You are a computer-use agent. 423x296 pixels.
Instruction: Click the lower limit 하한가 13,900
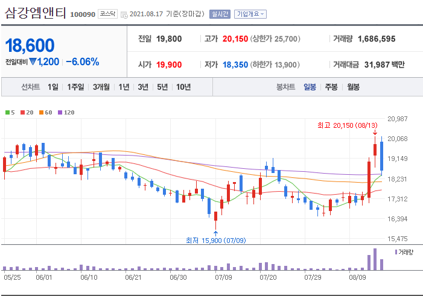pyautogui.click(x=275, y=65)
